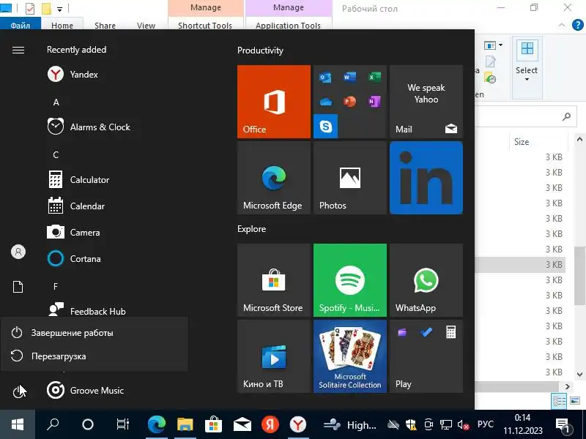Click the Productivity group title
This screenshot has width=586, height=439.
260,50
